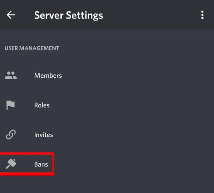
Task: Click the word Settings in the header
Action: 84,16
